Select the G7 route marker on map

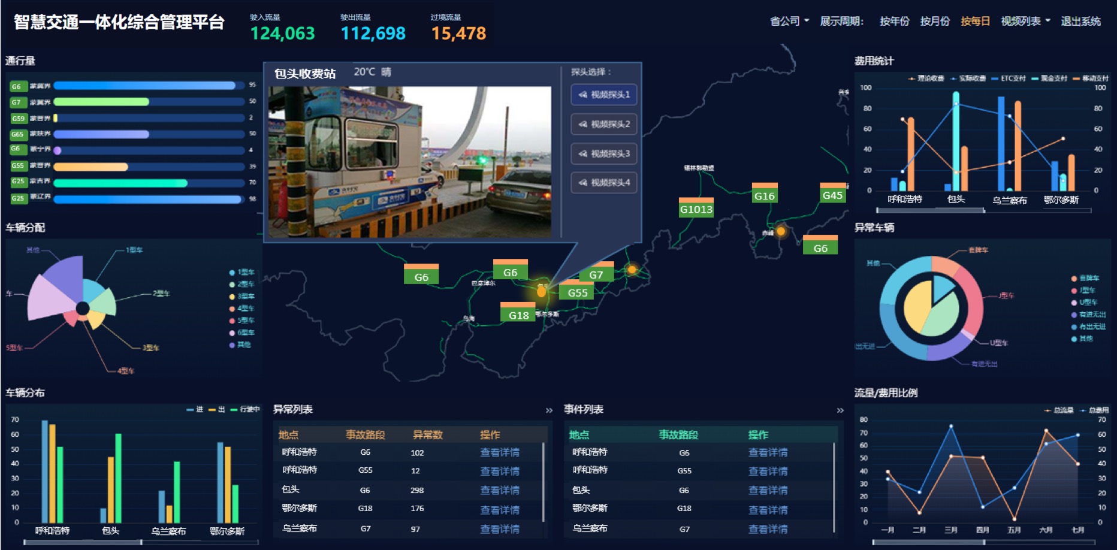596,274
